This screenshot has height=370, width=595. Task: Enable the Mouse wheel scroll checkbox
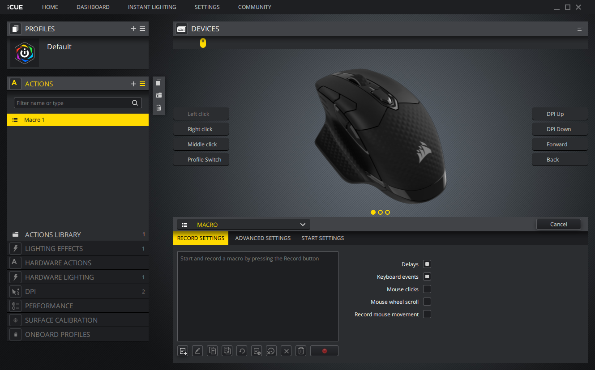pyautogui.click(x=427, y=302)
